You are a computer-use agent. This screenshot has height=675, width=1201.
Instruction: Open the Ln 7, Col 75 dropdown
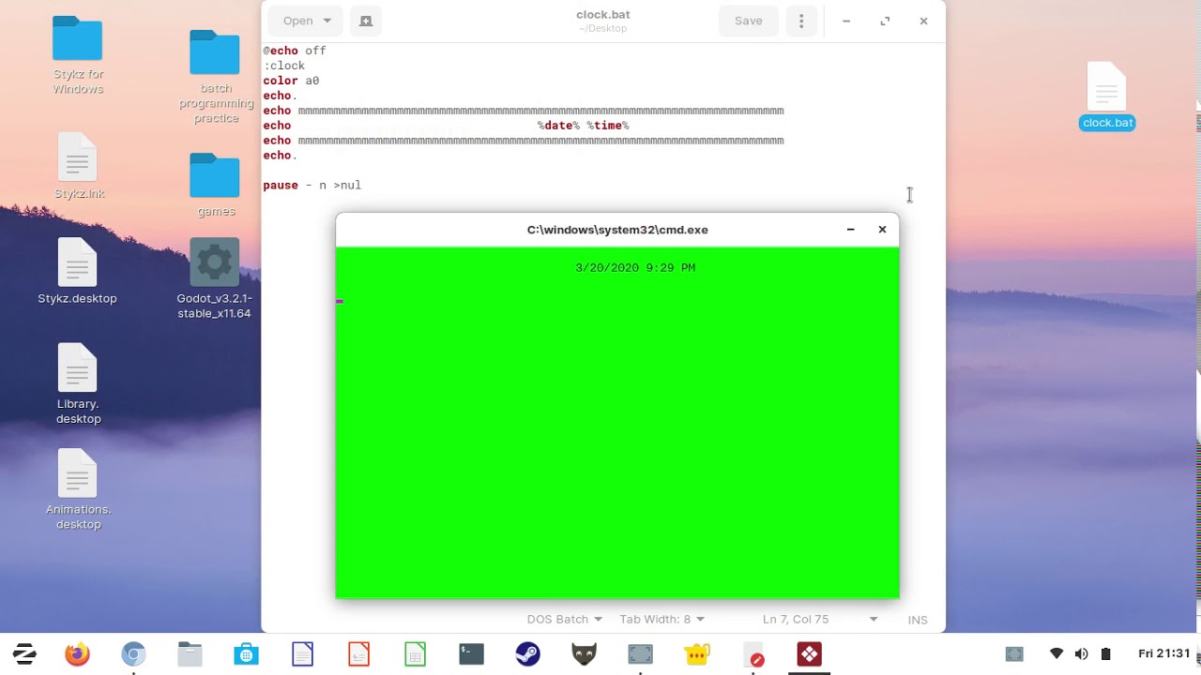(x=820, y=619)
